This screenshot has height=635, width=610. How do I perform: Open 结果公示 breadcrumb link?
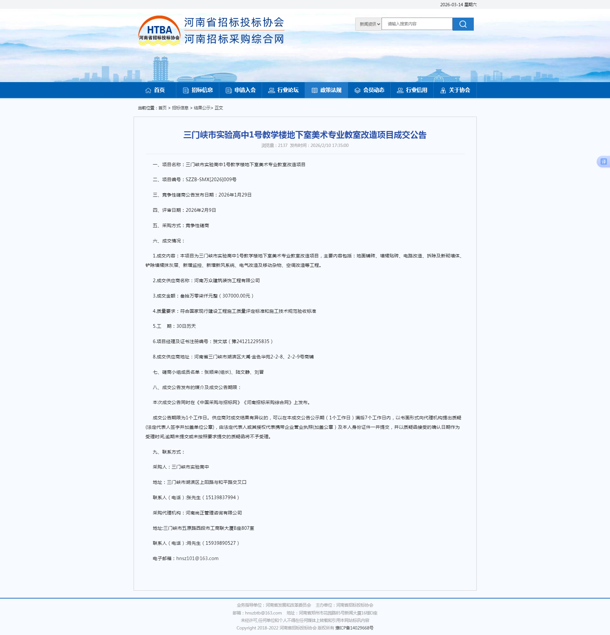[202, 108]
